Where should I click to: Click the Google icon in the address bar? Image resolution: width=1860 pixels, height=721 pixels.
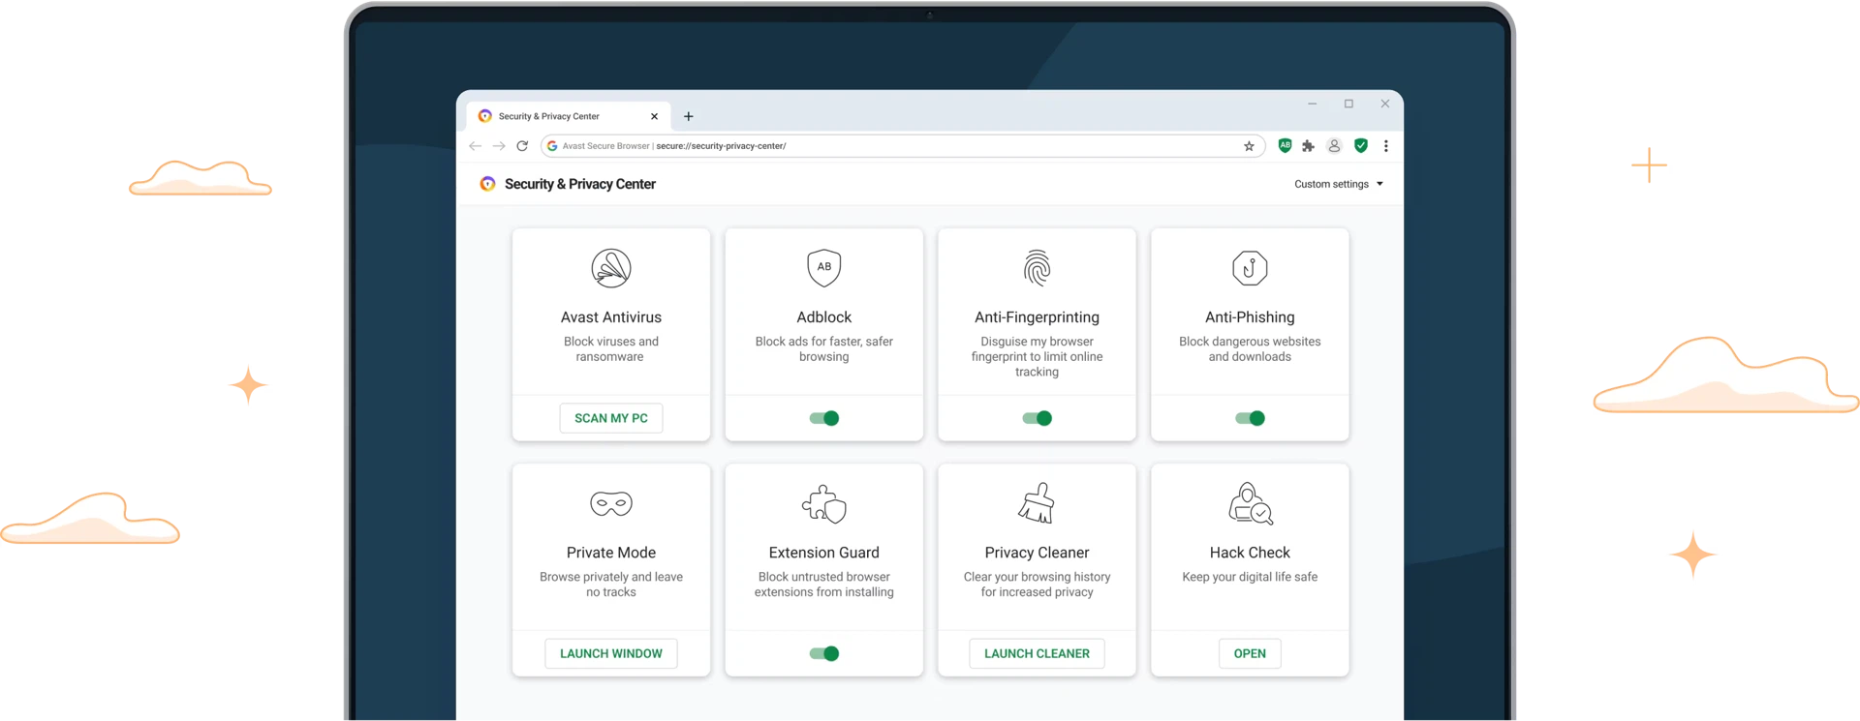(x=552, y=146)
